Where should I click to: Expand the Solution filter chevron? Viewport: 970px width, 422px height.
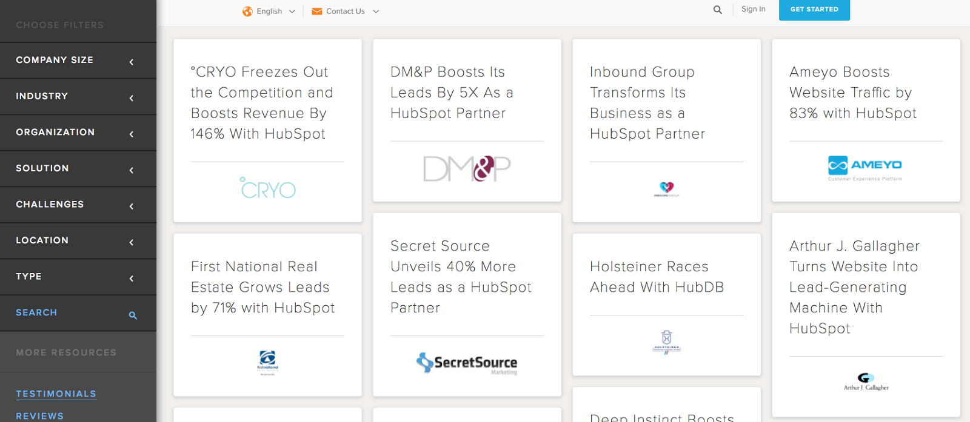click(x=132, y=170)
